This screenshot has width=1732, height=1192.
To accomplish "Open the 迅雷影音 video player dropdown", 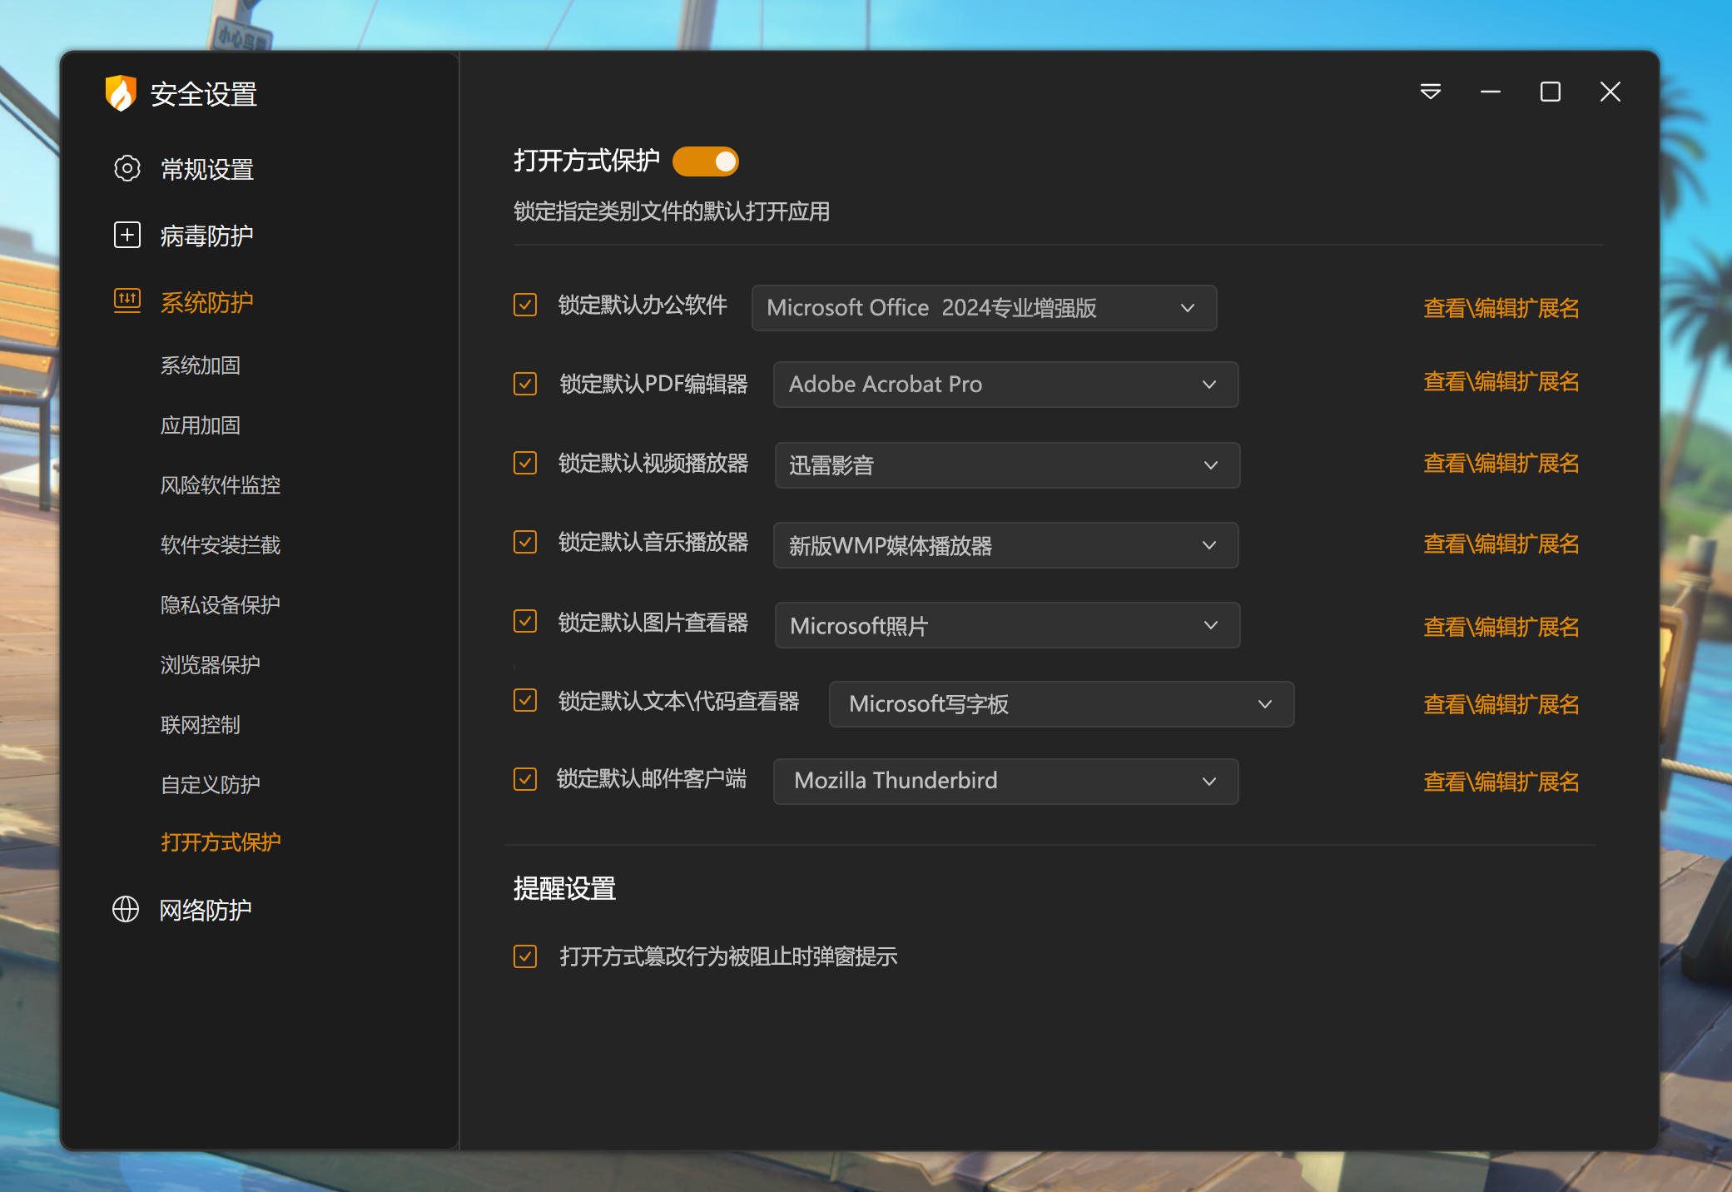I will [1007, 465].
